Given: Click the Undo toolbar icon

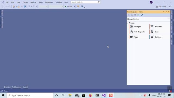Looking at the screenshot, I should [29, 7].
